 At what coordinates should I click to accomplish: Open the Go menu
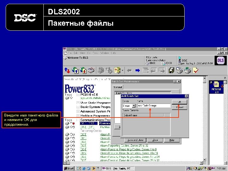pyautogui.click(x=89, y=53)
